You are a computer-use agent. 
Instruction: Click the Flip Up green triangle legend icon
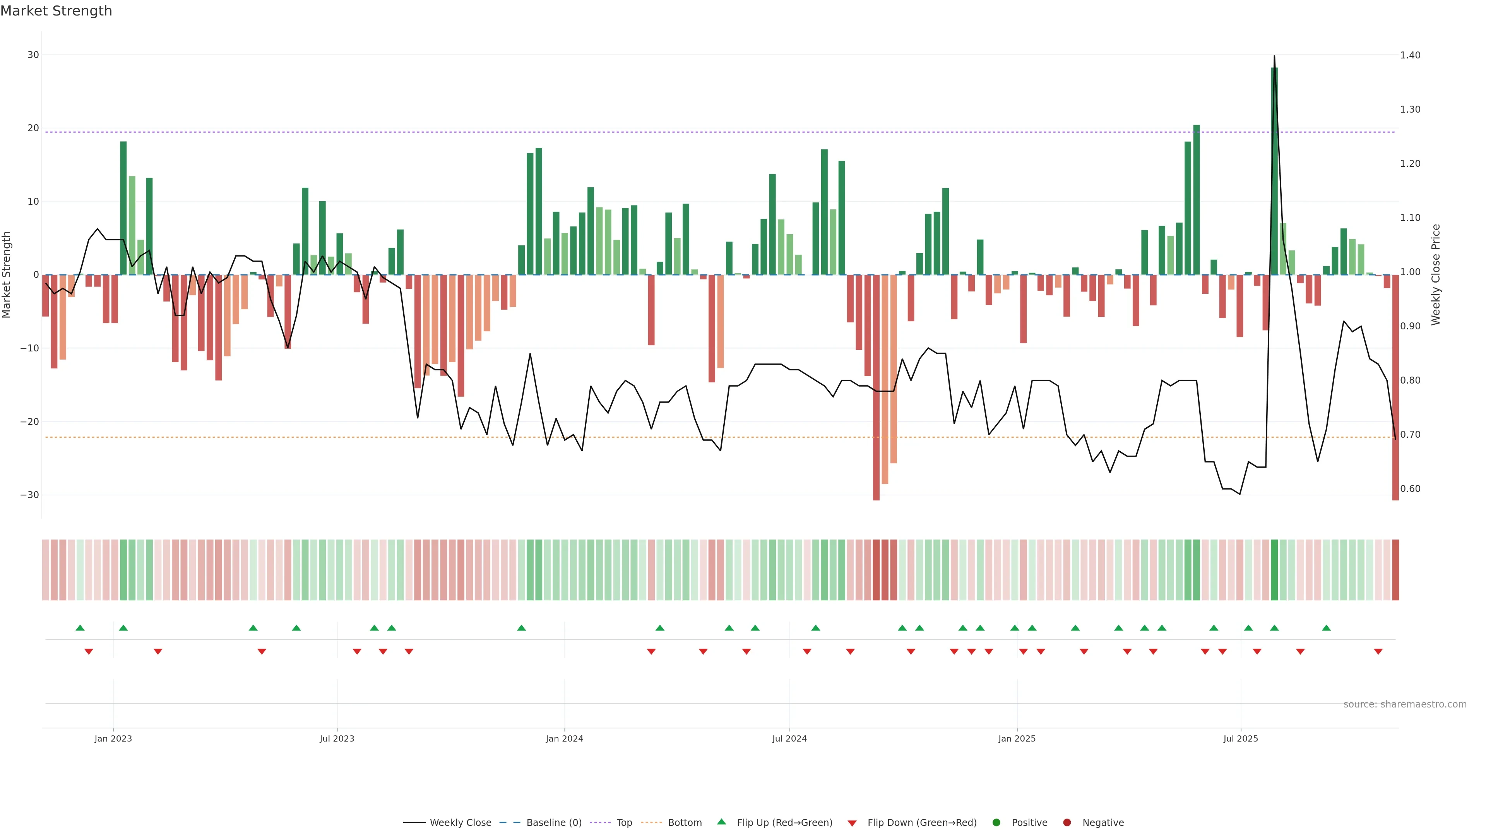click(x=721, y=822)
